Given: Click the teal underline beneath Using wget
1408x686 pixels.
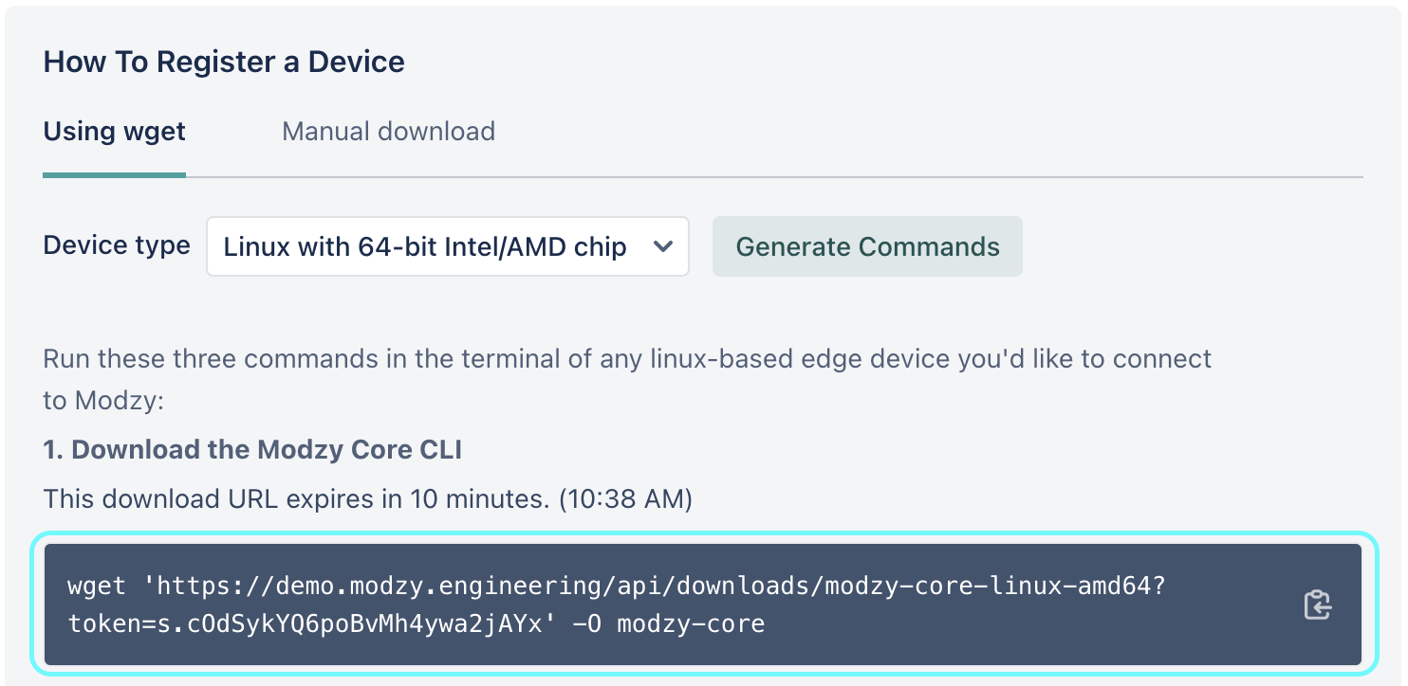Looking at the screenshot, I should (115, 174).
